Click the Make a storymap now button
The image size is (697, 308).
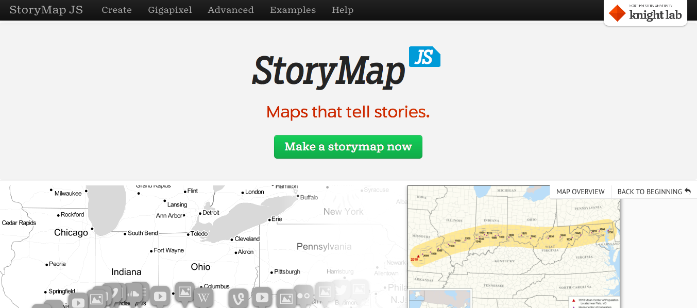348,147
